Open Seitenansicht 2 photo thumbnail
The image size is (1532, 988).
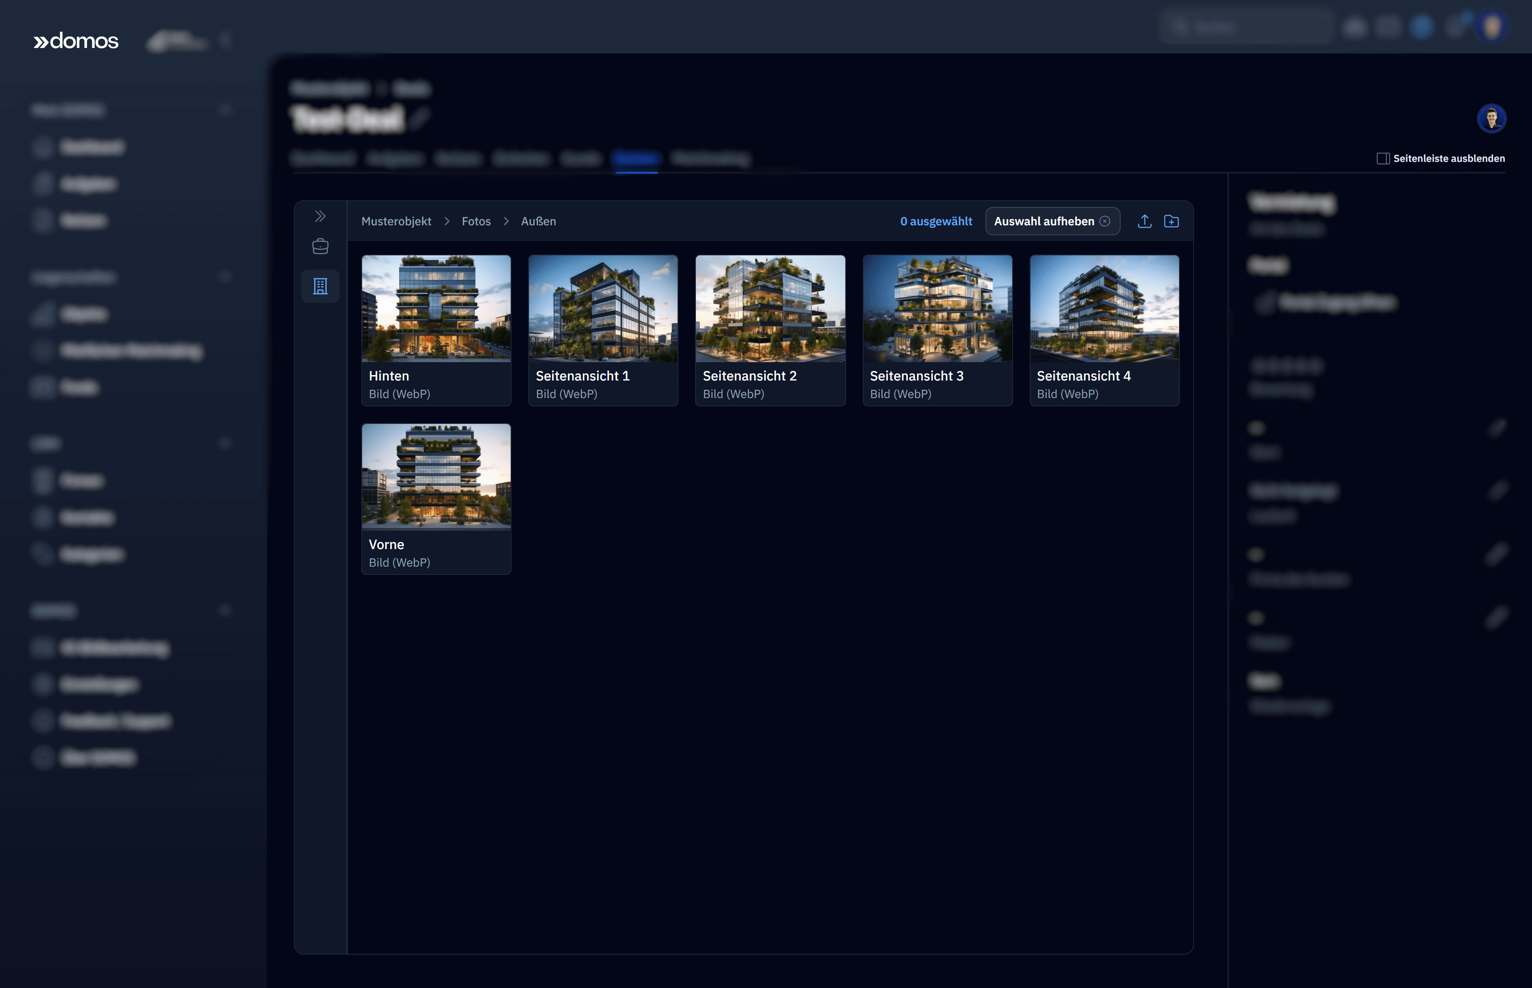pyautogui.click(x=771, y=309)
